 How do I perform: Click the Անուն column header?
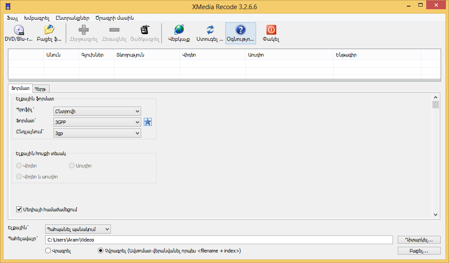tap(61, 55)
